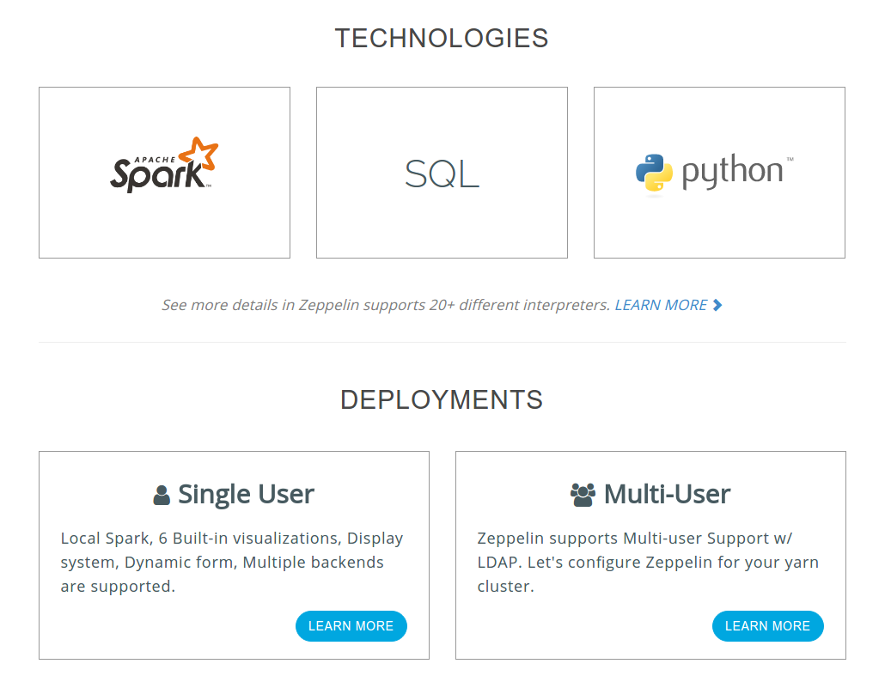Follow the LEARN MORE interpreters link
Screen dimensions: 891x682
(x=661, y=305)
